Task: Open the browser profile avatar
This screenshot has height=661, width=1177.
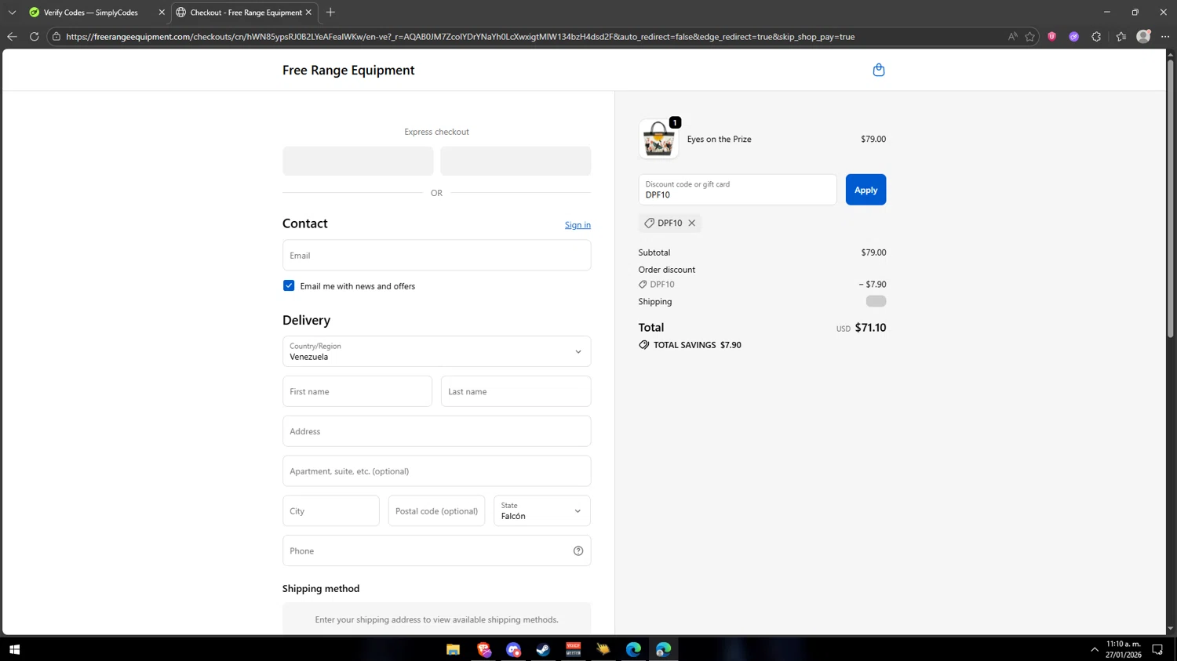Action: (1142, 37)
